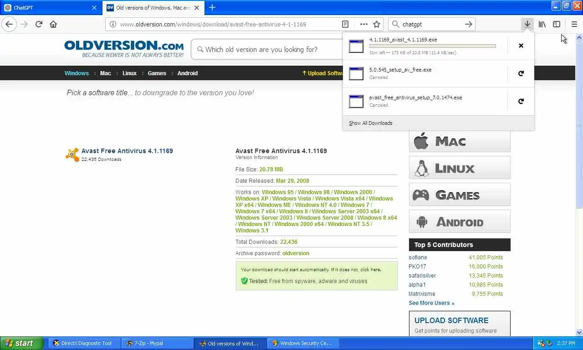
Task: Show sidebars toolbar icon
Action: (557, 24)
